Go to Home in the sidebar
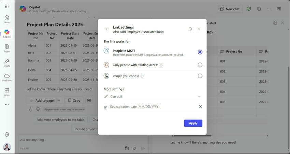The image size is (290, 154). click(7, 19)
